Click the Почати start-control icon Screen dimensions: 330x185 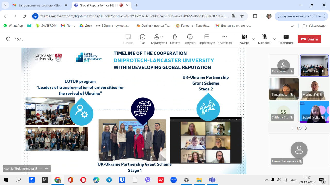(128, 39)
